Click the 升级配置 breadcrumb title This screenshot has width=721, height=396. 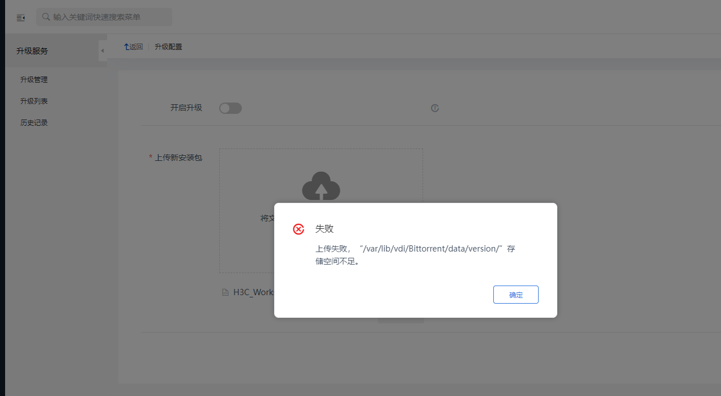[168, 46]
